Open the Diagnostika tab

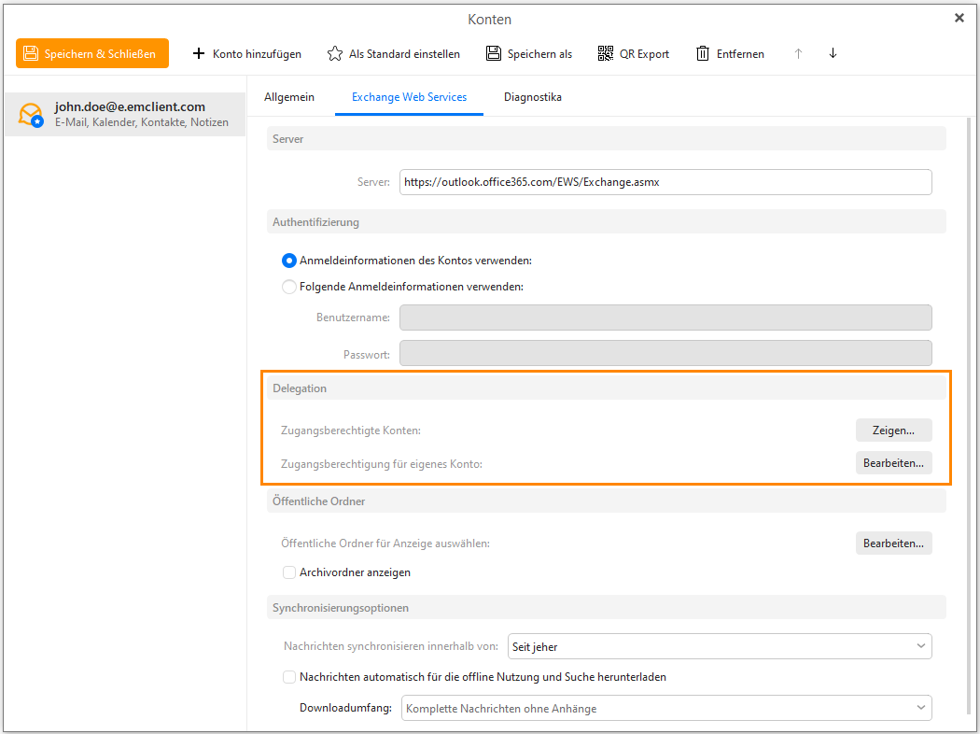[x=532, y=97]
